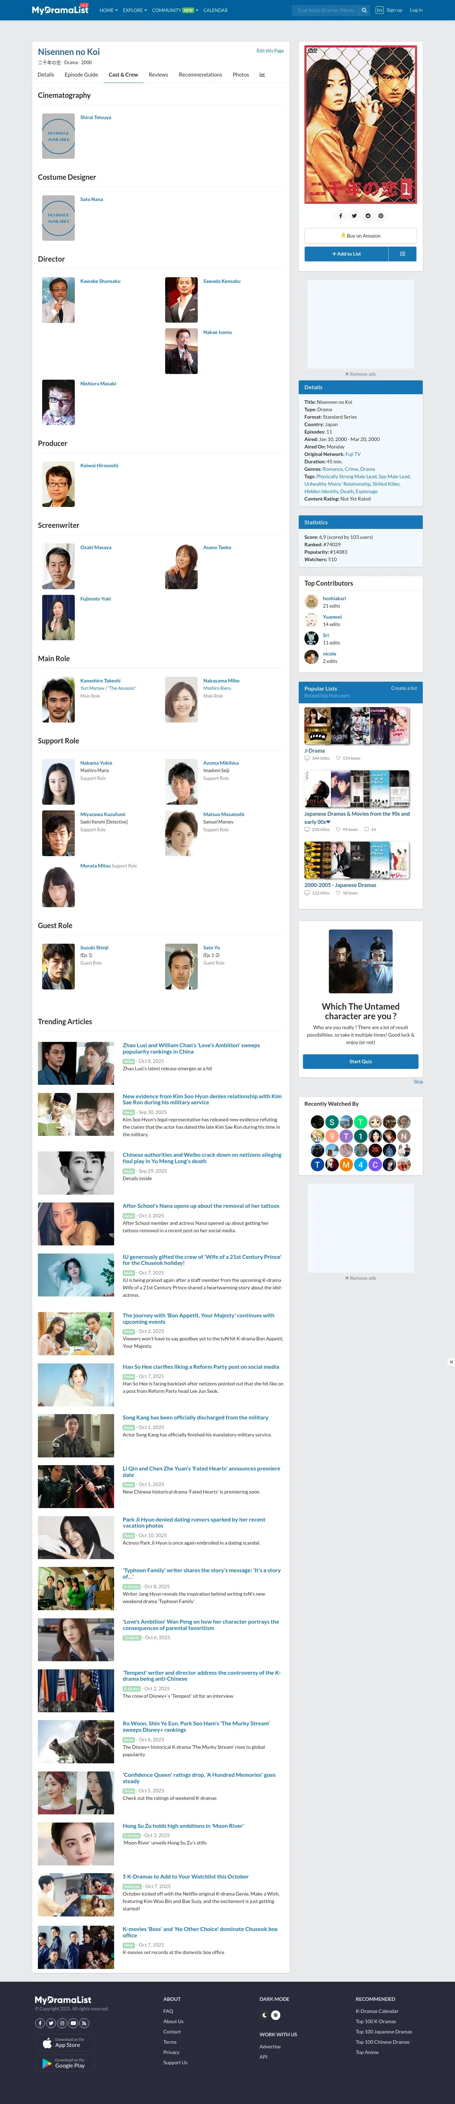Open footer Facebook icon
The width and height of the screenshot is (455, 2104).
[x=40, y=2023]
